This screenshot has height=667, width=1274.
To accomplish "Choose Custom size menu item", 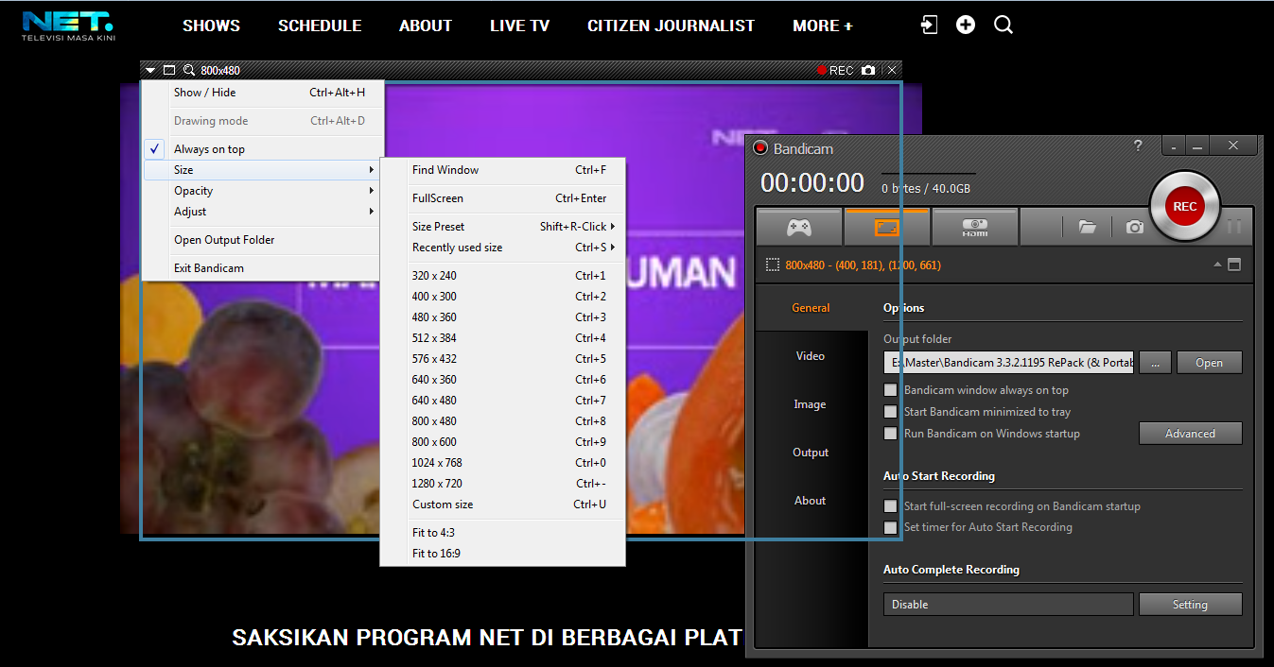I will click(502, 505).
